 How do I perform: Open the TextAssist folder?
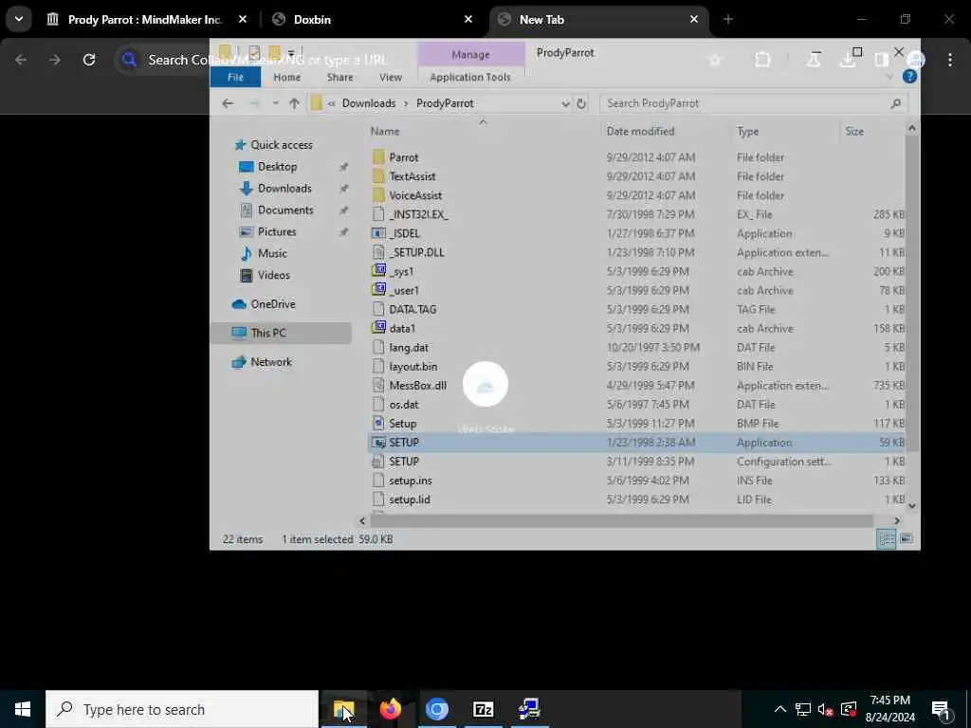[412, 176]
